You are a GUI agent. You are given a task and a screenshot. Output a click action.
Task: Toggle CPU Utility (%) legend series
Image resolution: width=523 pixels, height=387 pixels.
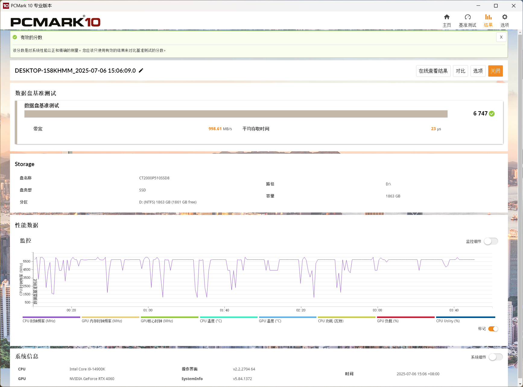[465, 319]
